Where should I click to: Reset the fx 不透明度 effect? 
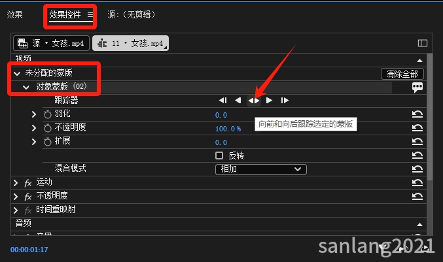[x=417, y=196]
